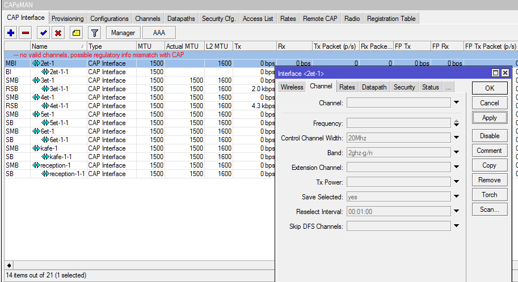Expand Save Selected dropdown arrow

click(456, 196)
